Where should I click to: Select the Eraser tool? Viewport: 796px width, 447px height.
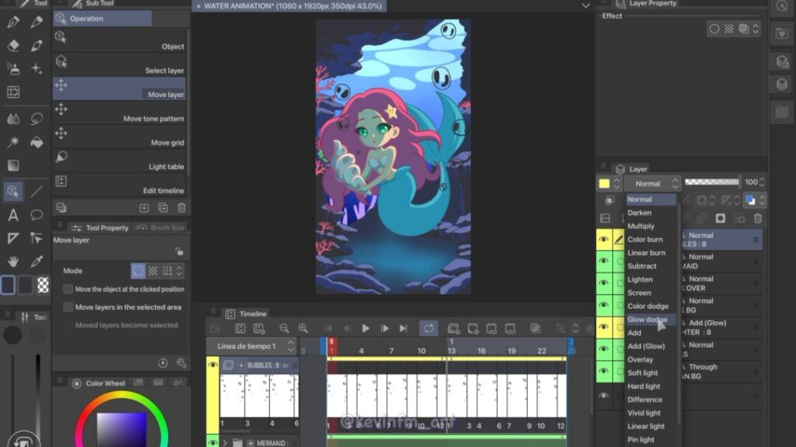13,45
